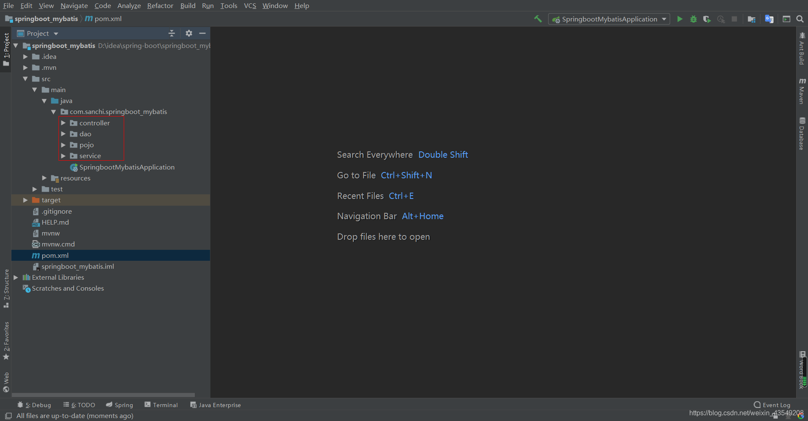Viewport: 808px width, 421px height.
Task: Open the Database tool window
Action: pyautogui.click(x=802, y=134)
